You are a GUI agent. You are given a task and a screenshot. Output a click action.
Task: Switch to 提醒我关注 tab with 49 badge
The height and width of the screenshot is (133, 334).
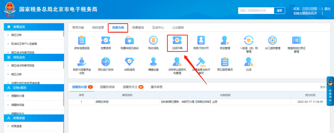[133, 87]
